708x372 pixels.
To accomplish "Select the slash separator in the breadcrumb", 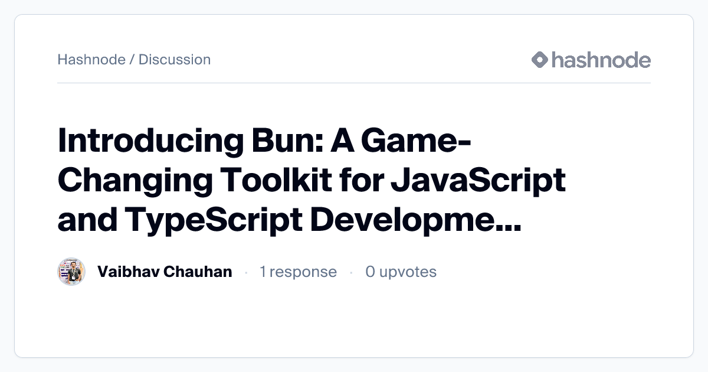I will pos(131,60).
